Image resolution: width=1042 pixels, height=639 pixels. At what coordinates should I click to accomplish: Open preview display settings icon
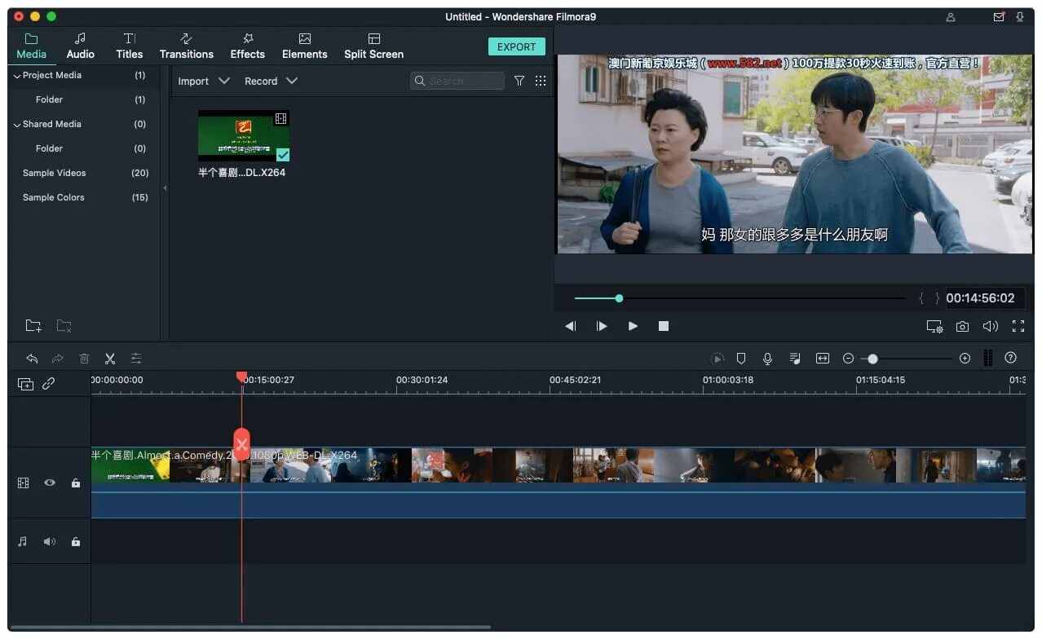[934, 326]
